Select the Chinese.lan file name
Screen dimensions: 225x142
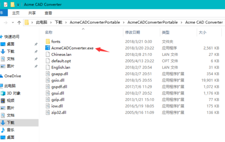point(61,55)
